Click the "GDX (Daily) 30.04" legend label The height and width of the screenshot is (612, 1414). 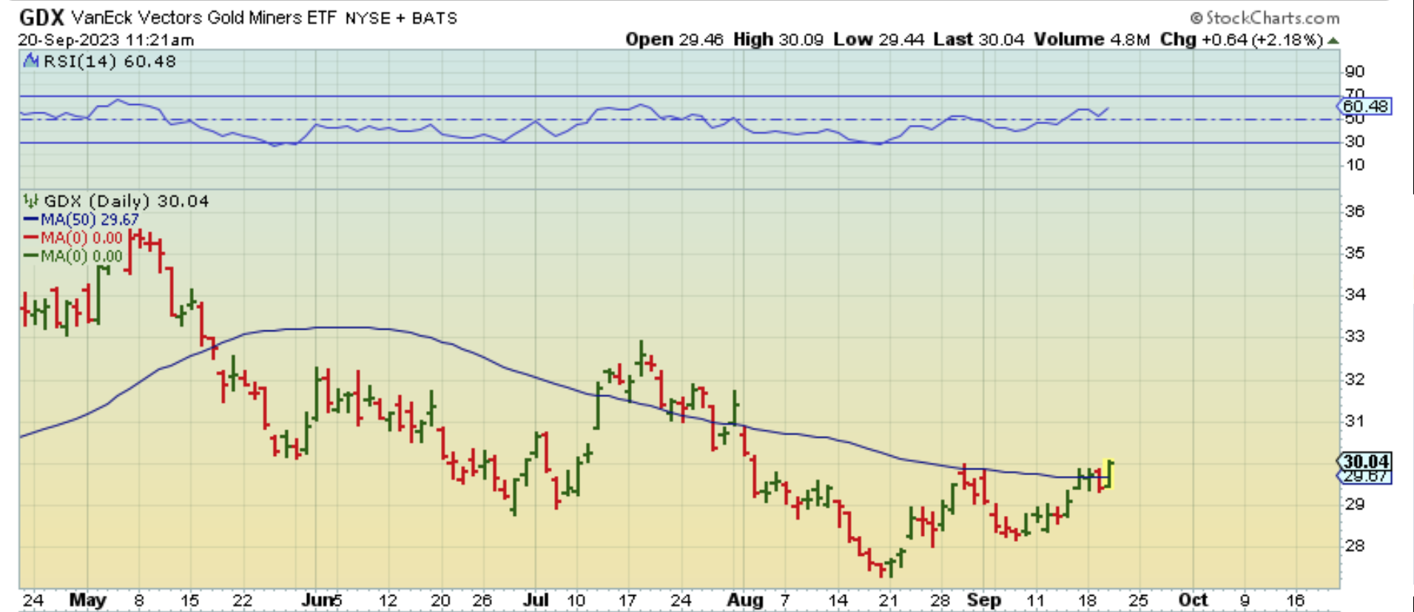[126, 201]
